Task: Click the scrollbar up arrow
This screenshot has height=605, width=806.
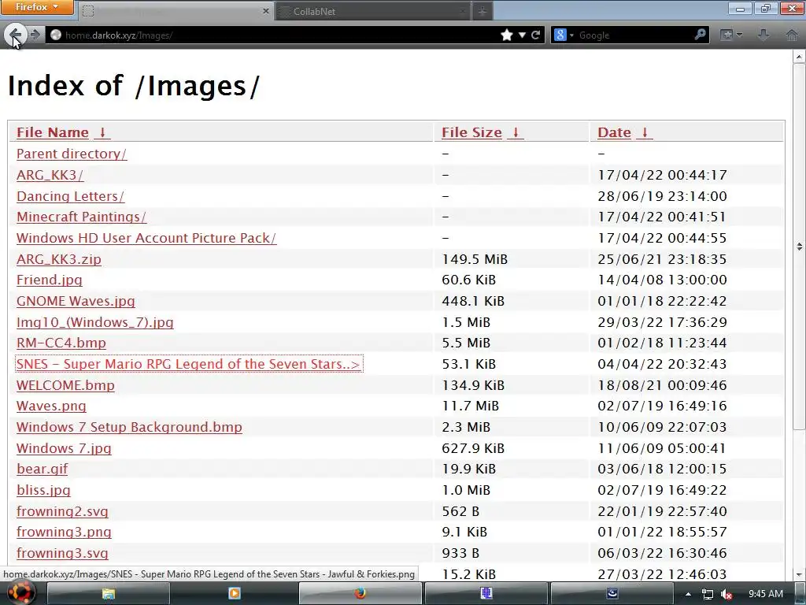Action: (800, 57)
